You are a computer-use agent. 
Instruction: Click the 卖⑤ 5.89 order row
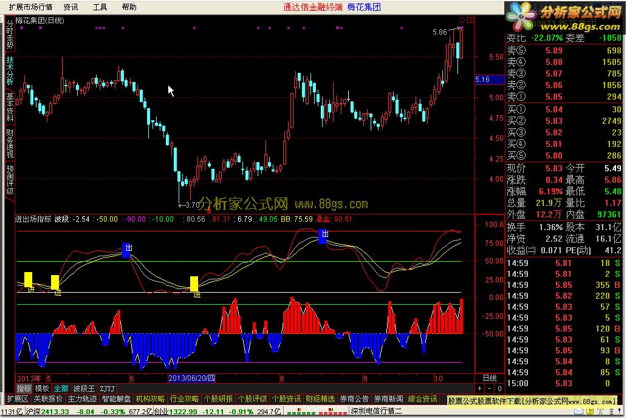pos(564,51)
